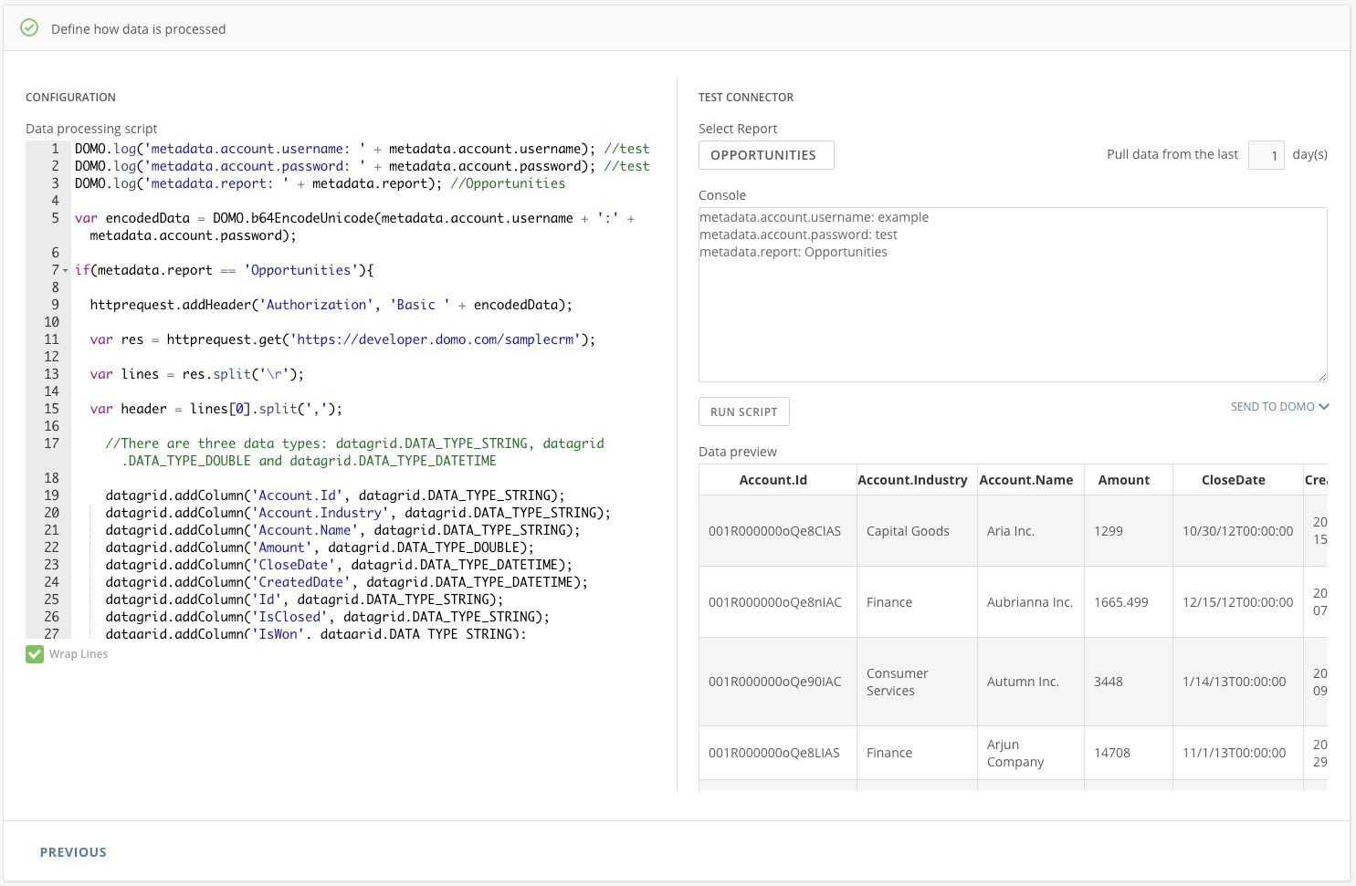Click the close date 12/15/12T00:00:00
Image resolution: width=1356 pixels, height=886 pixels.
(1237, 602)
